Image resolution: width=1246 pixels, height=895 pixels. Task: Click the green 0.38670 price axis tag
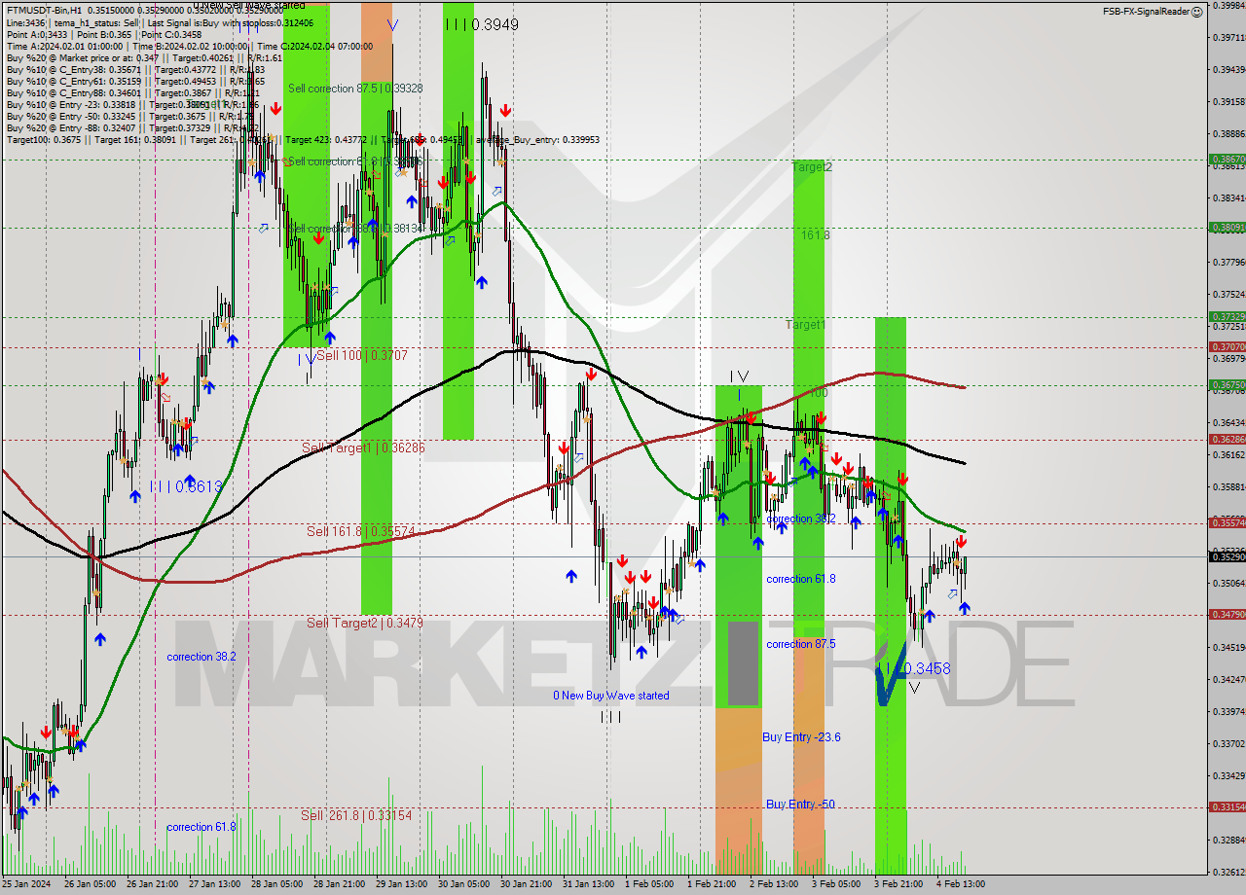click(x=1227, y=159)
